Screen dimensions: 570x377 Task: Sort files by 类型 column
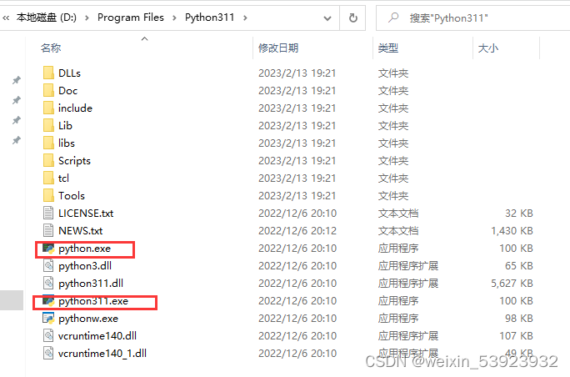[x=388, y=48]
